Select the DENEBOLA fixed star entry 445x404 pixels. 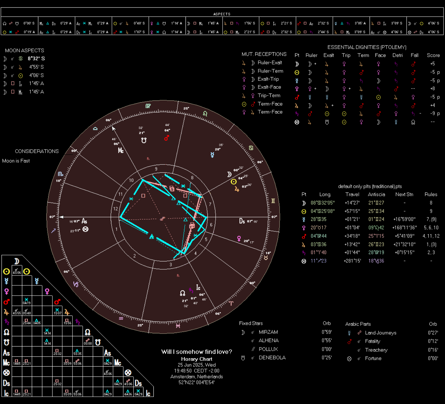272,358
